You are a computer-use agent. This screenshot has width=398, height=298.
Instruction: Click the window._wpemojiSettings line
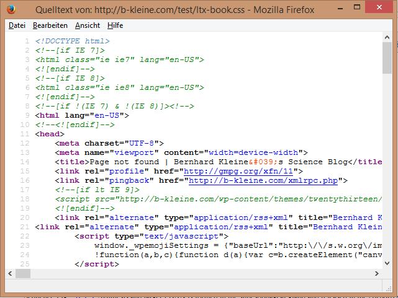pos(238,245)
